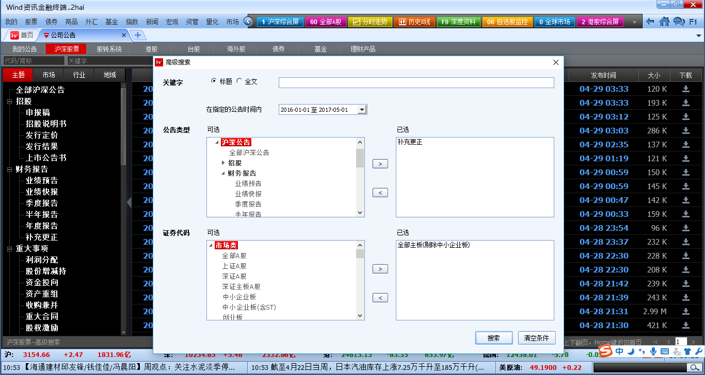Remove selected announcement type with < button
705x375 pixels.
coord(380,193)
